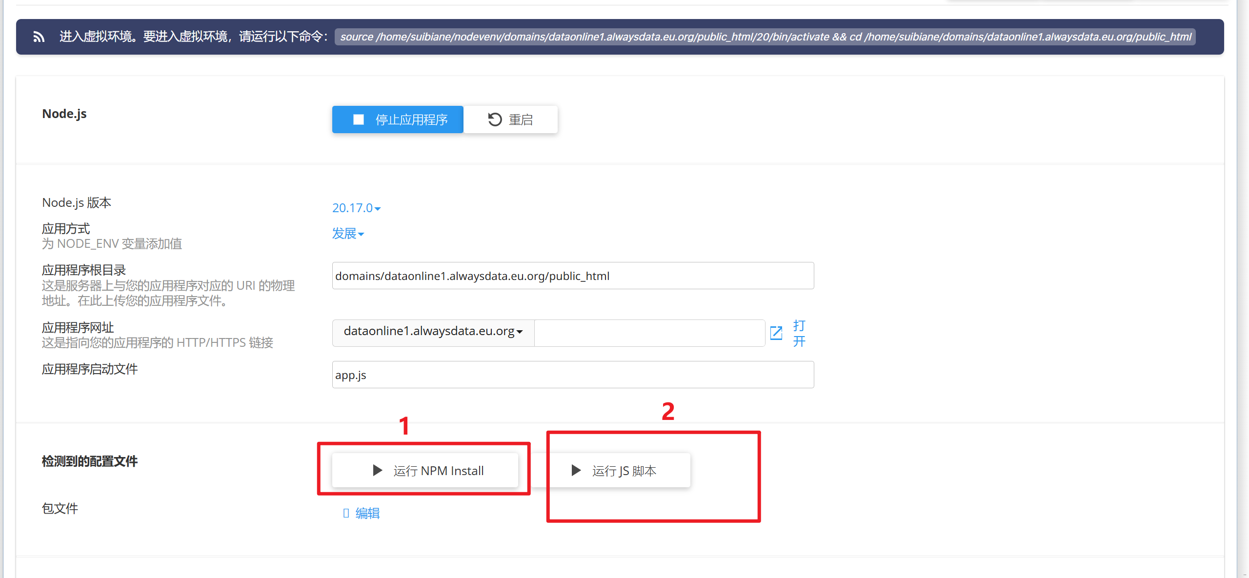Click the restart circular arrow icon

click(x=495, y=120)
